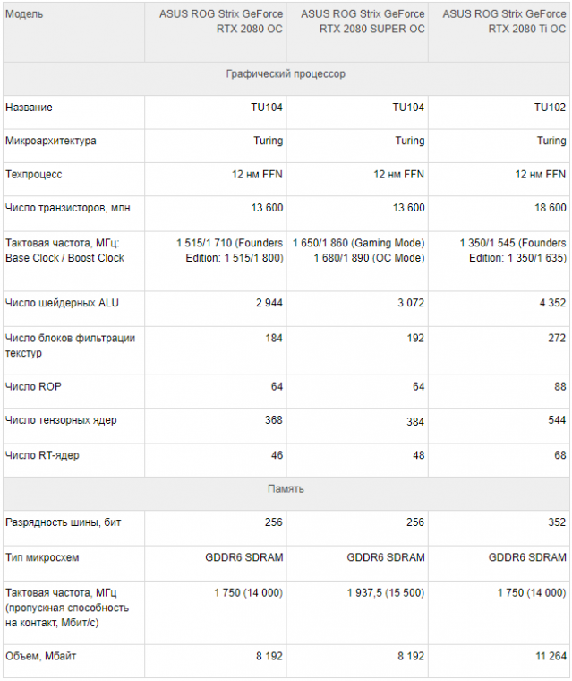Select the Gaming Mode clock frequency cell

click(x=357, y=261)
